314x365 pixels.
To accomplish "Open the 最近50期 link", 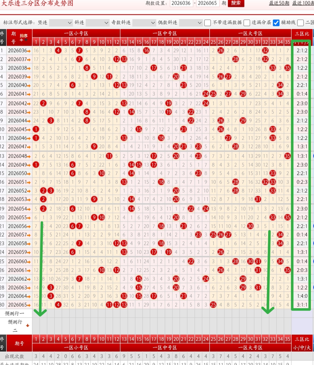I will point(279,3).
